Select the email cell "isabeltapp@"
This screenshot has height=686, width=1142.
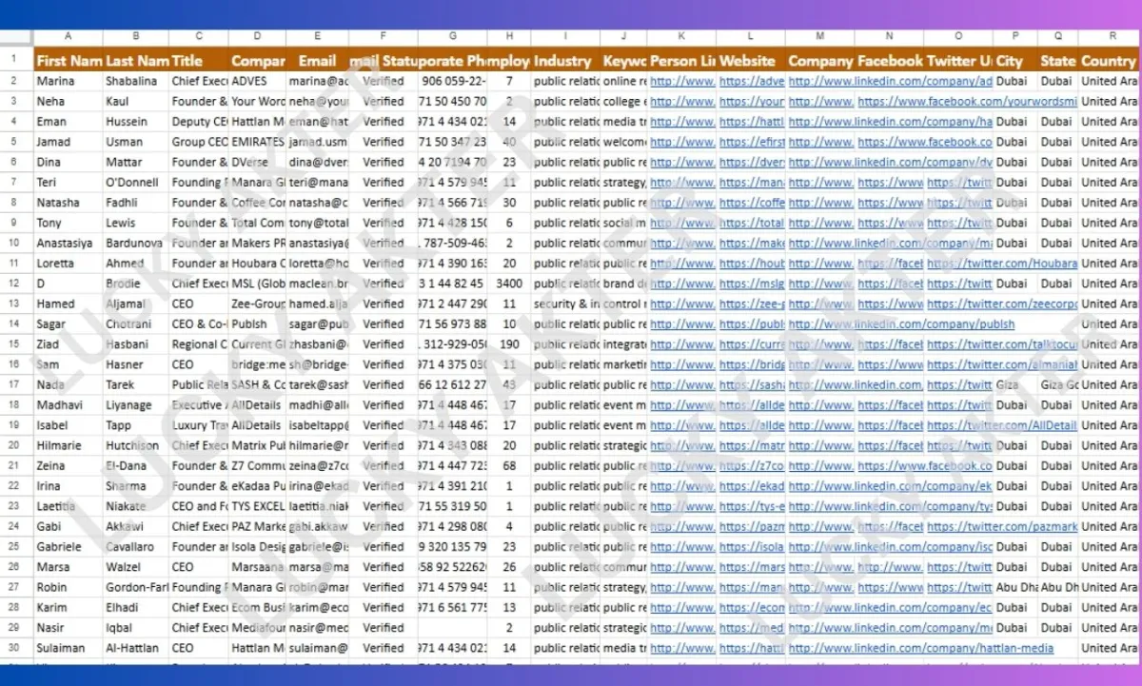[318, 425]
